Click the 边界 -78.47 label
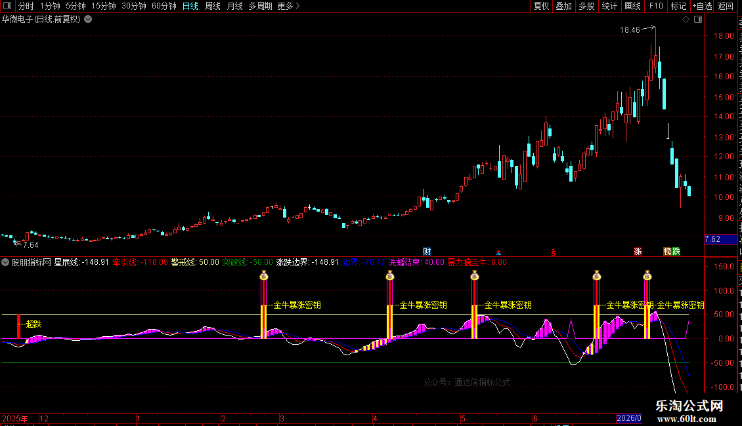The height and width of the screenshot is (426, 742). click(364, 262)
